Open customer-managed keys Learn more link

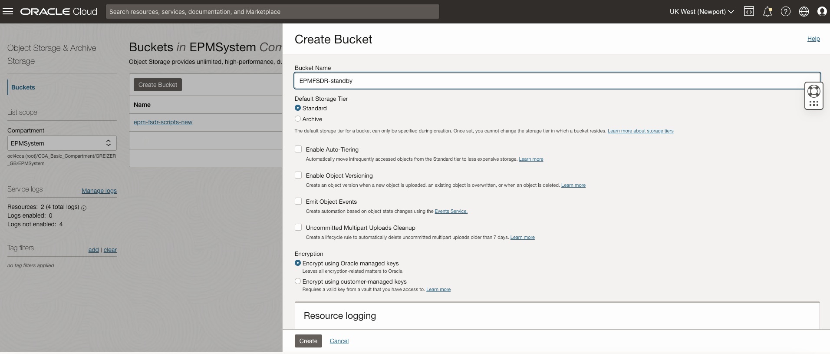click(438, 289)
